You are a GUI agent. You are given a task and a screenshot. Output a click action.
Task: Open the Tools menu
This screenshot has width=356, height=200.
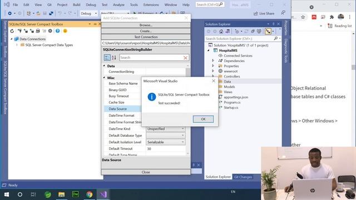point(133,4)
